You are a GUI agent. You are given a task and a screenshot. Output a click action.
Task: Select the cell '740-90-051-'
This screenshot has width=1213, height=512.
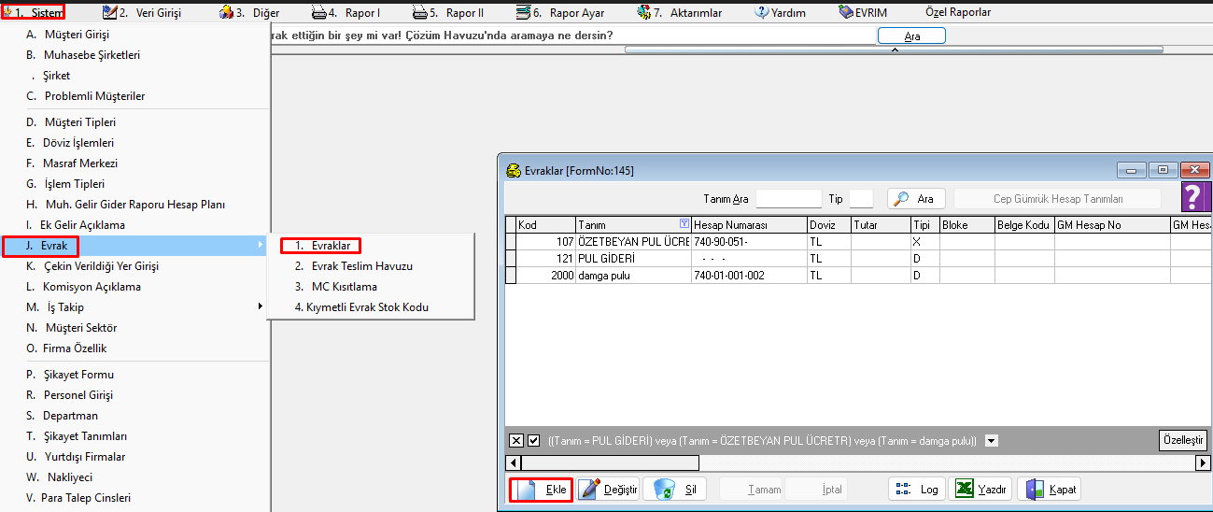[x=749, y=242]
